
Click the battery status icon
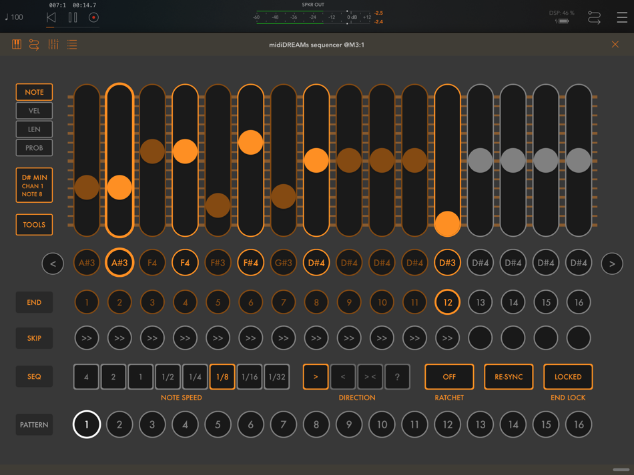(562, 21)
